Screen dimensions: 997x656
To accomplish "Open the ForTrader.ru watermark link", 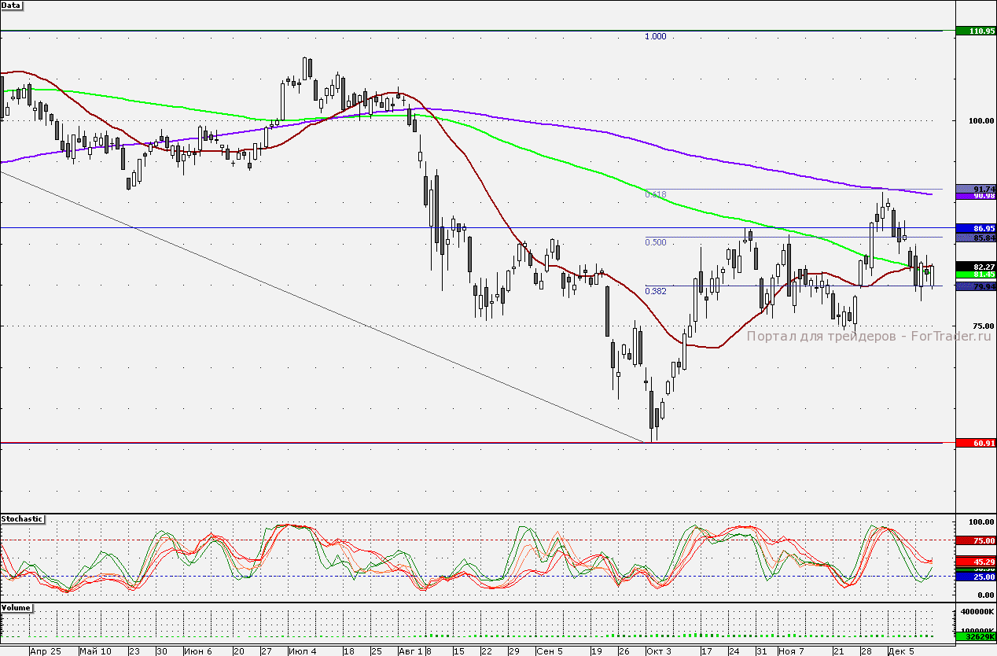I will point(869,336).
